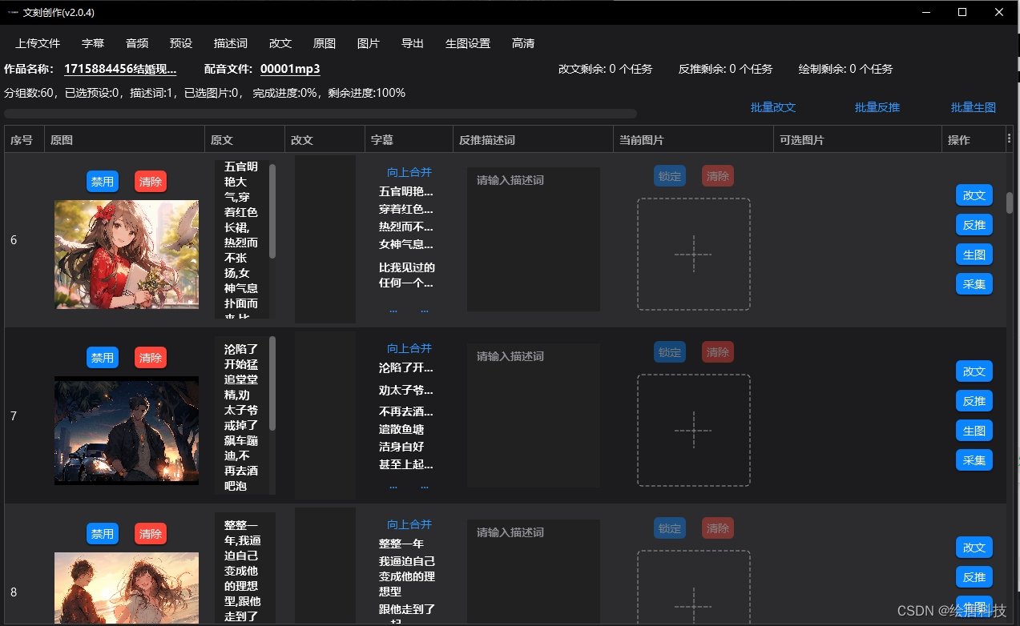Viewport: 1020px width, 626px height.
Task: Open the 原图 menu
Action: coord(325,43)
